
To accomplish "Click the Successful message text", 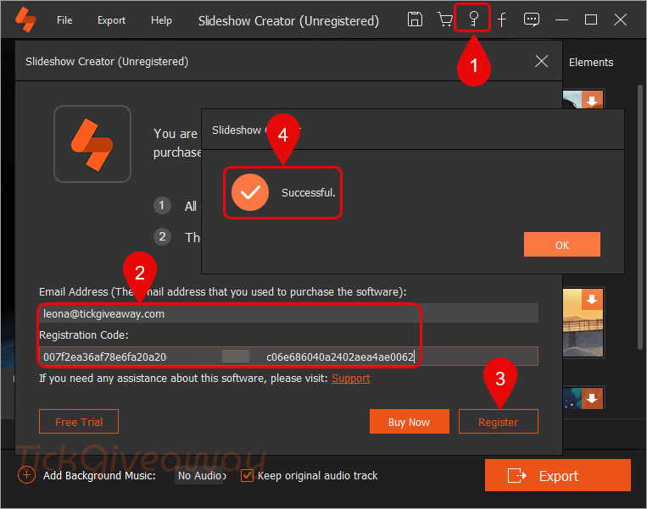I will 308,192.
